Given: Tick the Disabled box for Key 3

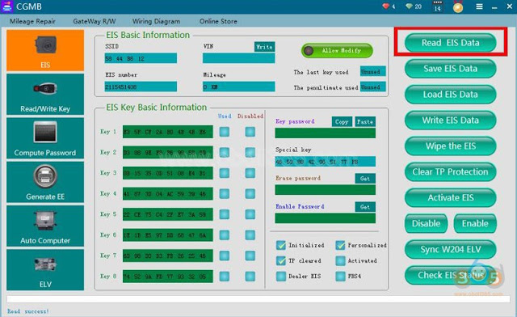Looking at the screenshot, I should click(250, 173).
